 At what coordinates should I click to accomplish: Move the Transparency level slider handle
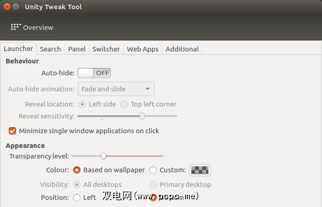point(103,156)
